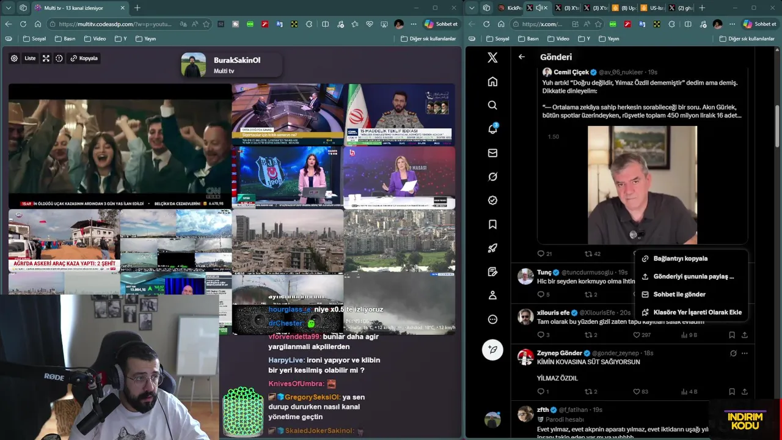Go back from Gönderi with arrow
This screenshot has height=440, width=782.
(x=522, y=57)
